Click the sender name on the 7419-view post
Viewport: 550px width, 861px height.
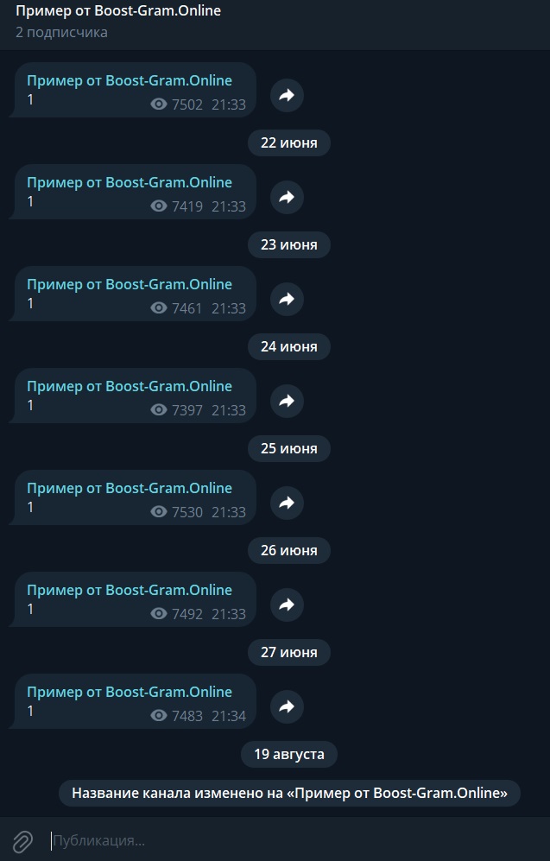tap(130, 182)
